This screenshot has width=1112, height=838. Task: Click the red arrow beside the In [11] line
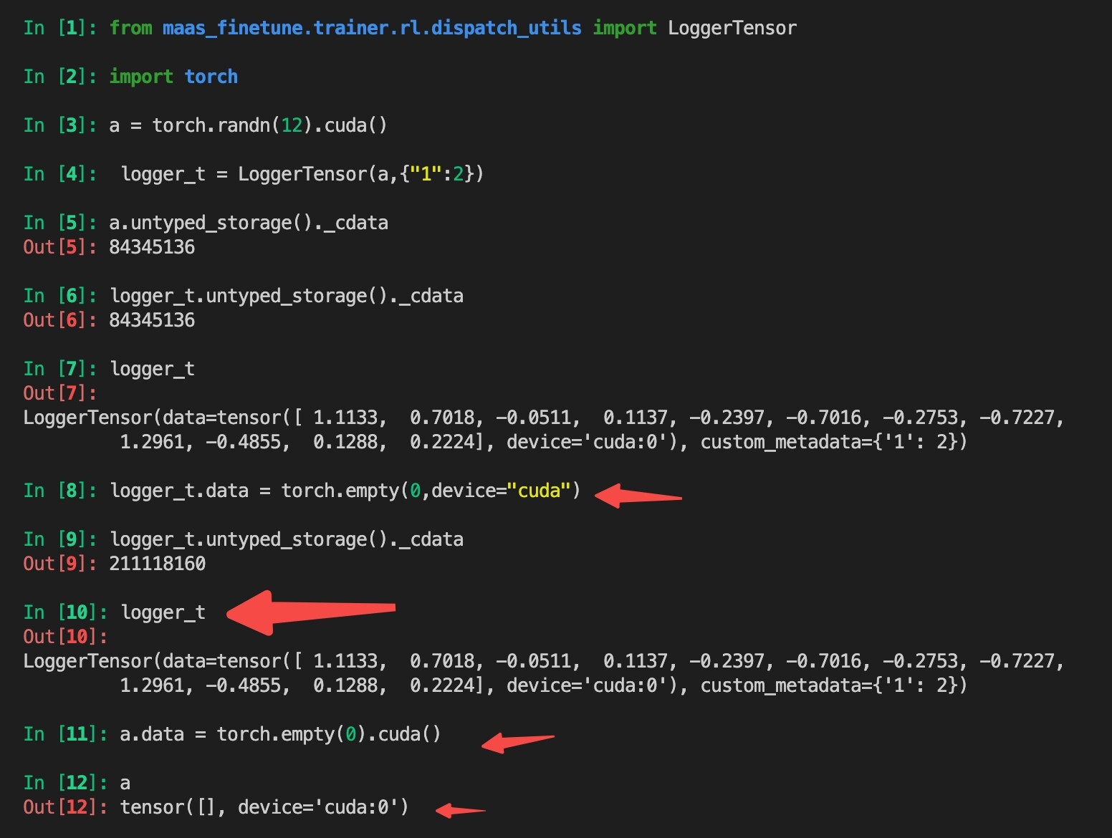coord(517,741)
